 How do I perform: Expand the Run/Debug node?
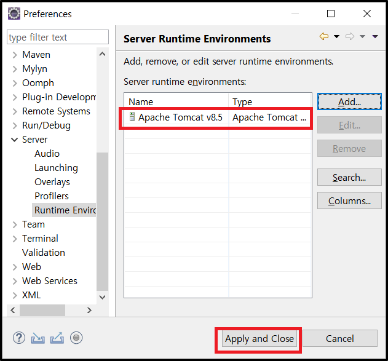(15, 125)
